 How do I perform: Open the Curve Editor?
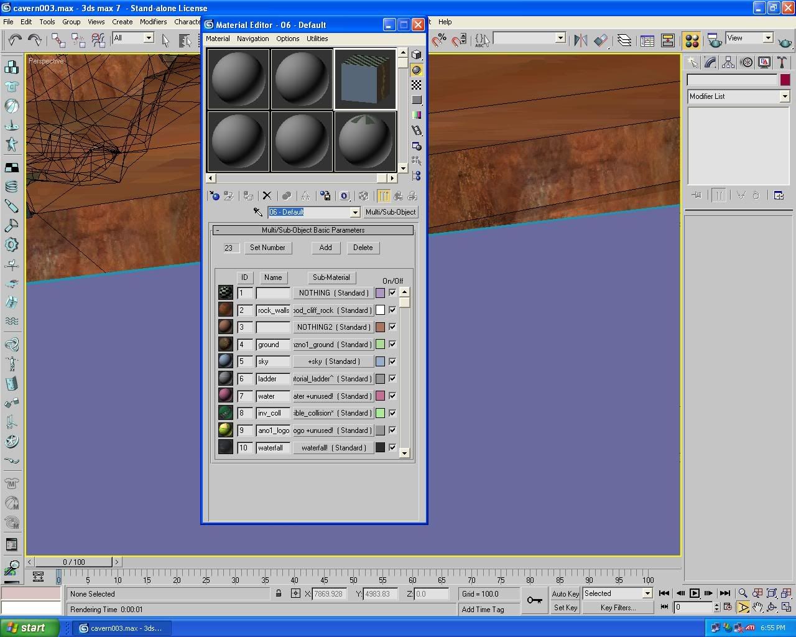point(647,40)
